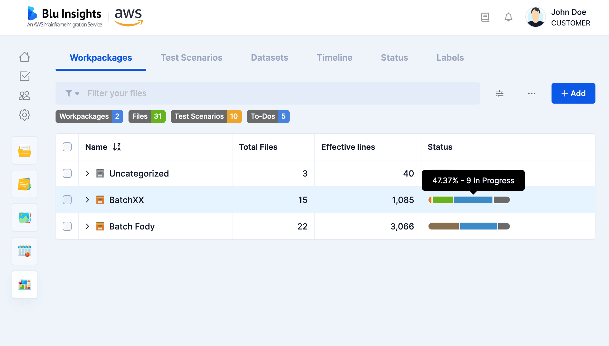Check the select-all checkbox in header

pyautogui.click(x=67, y=147)
